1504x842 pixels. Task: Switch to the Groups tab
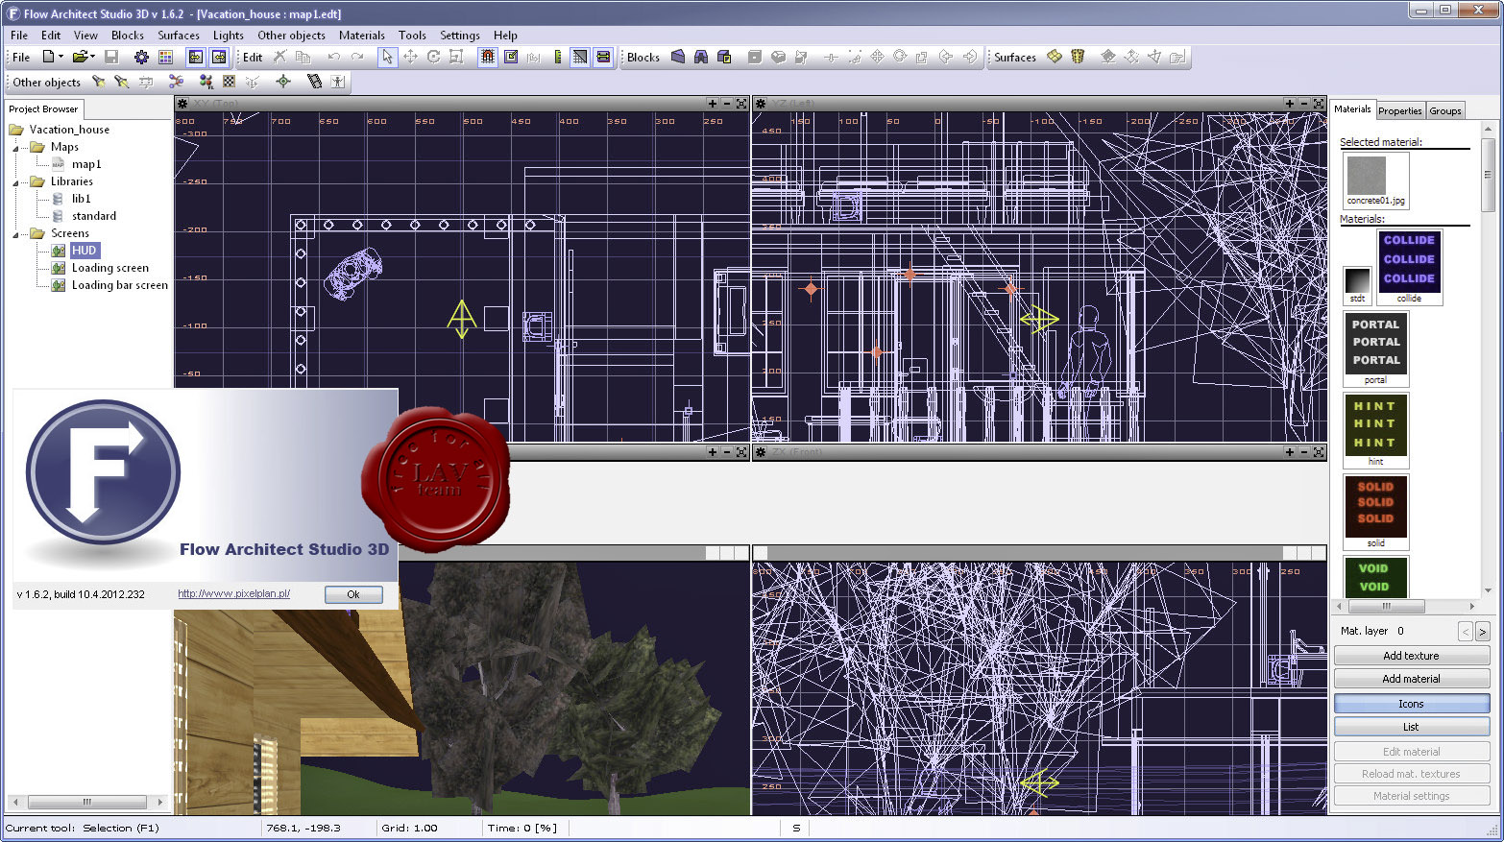coord(1445,110)
